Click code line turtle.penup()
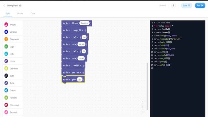Image resolution: width=208 pixels, height=117 pixels. tap(160, 61)
